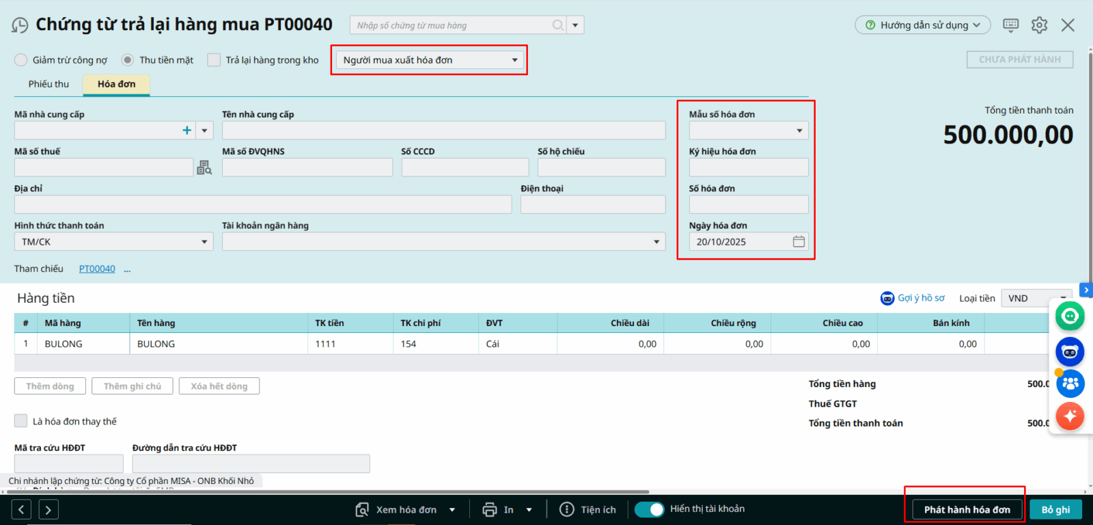Open the Mẫu số hóa đơn dropdown

(x=799, y=131)
